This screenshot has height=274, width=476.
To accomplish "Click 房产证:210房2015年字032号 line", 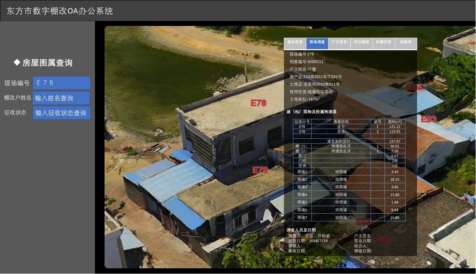I will click(x=316, y=77).
